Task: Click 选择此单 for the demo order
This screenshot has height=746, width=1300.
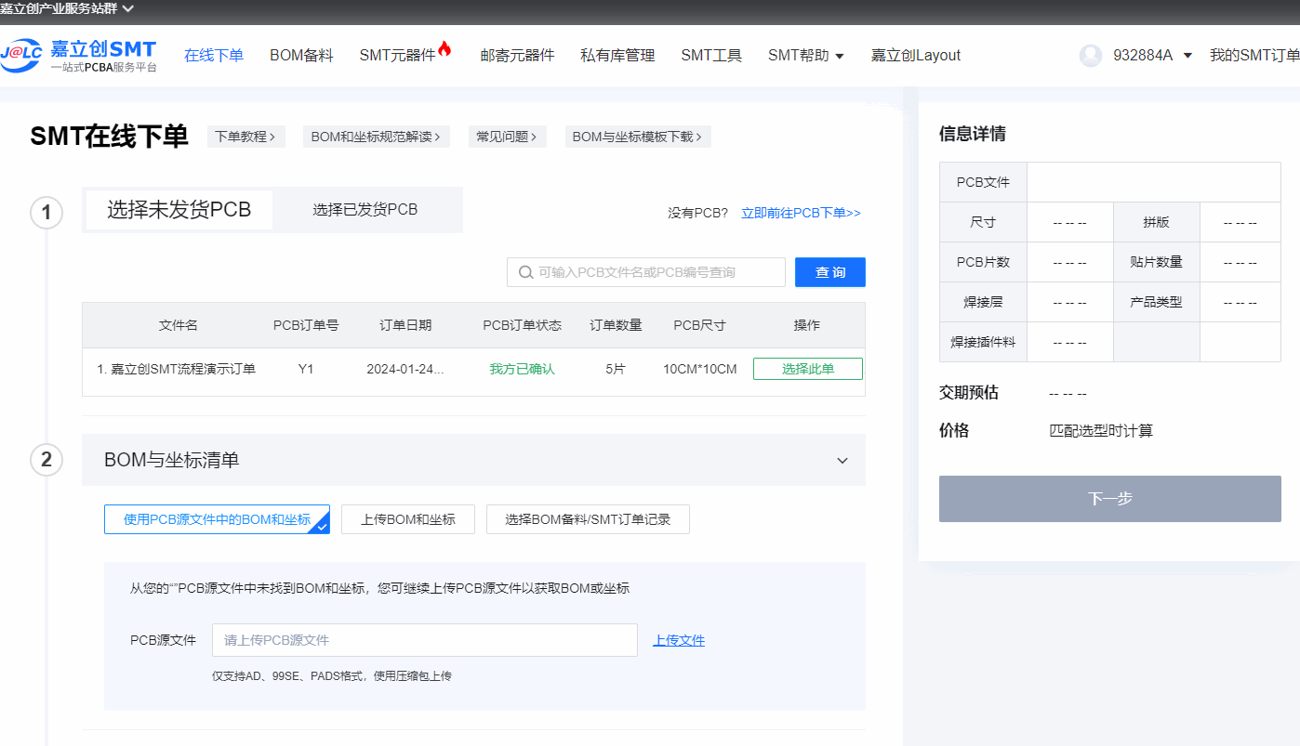Action: [x=808, y=369]
